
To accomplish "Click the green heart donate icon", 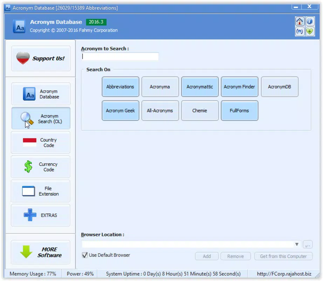I will click(x=310, y=31).
